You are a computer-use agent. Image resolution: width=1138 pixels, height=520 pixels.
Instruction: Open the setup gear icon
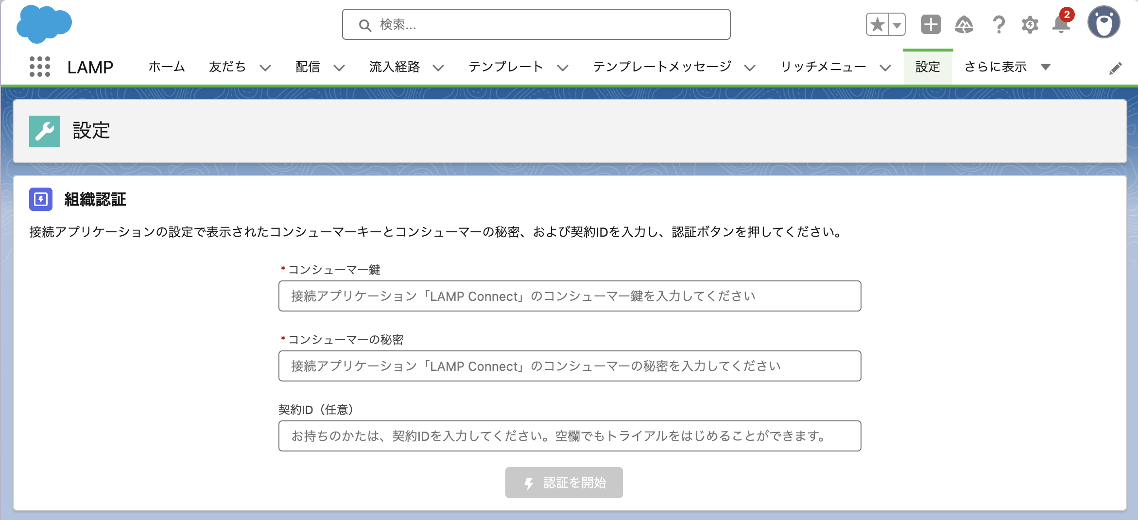click(1030, 24)
